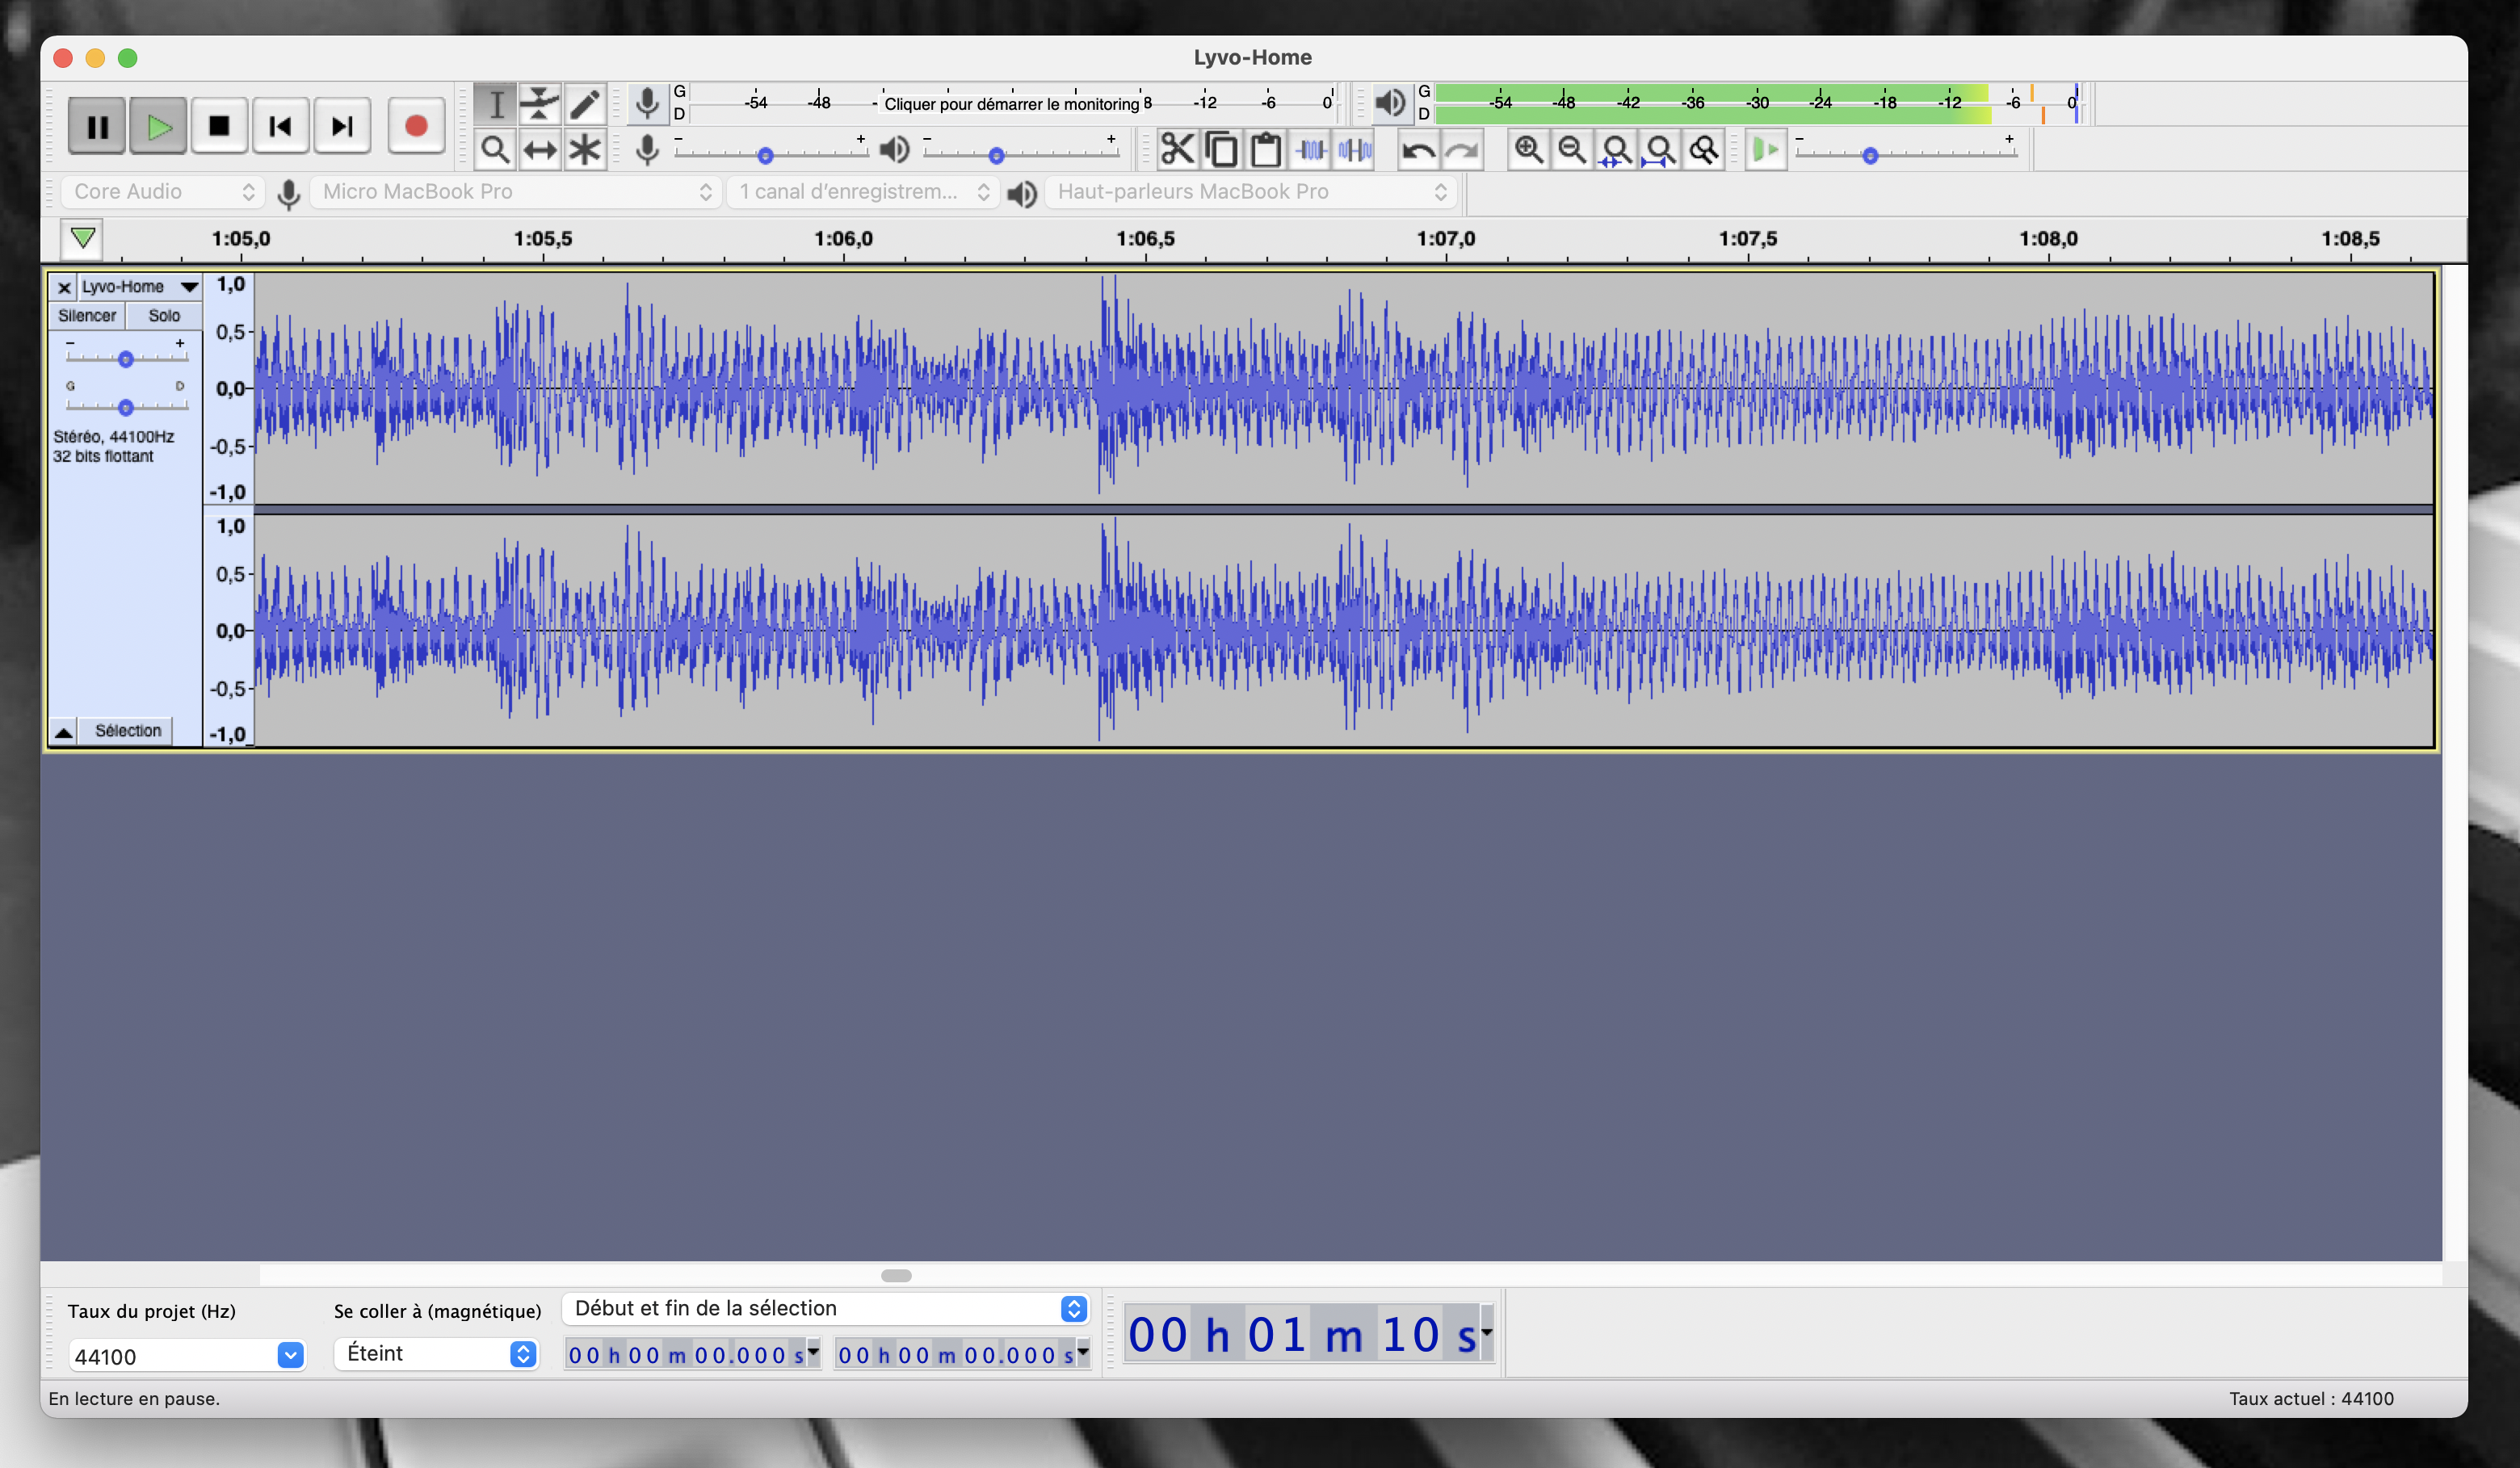Start recording with the red Record button

pyautogui.click(x=416, y=127)
